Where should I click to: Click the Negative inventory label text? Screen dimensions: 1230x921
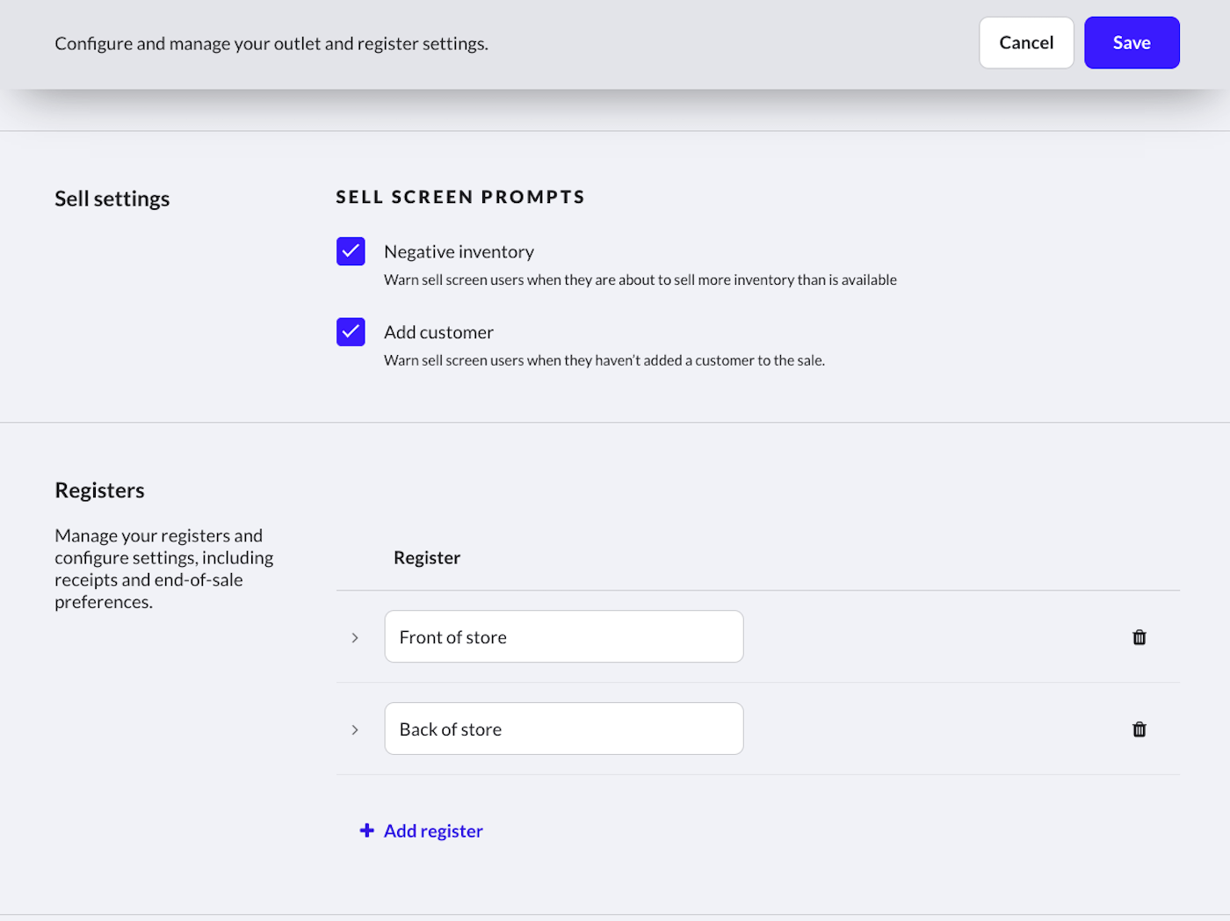(459, 252)
